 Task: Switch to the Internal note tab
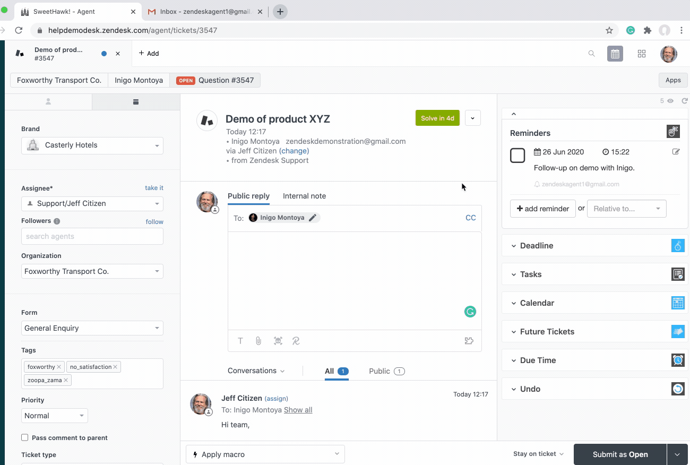(304, 196)
